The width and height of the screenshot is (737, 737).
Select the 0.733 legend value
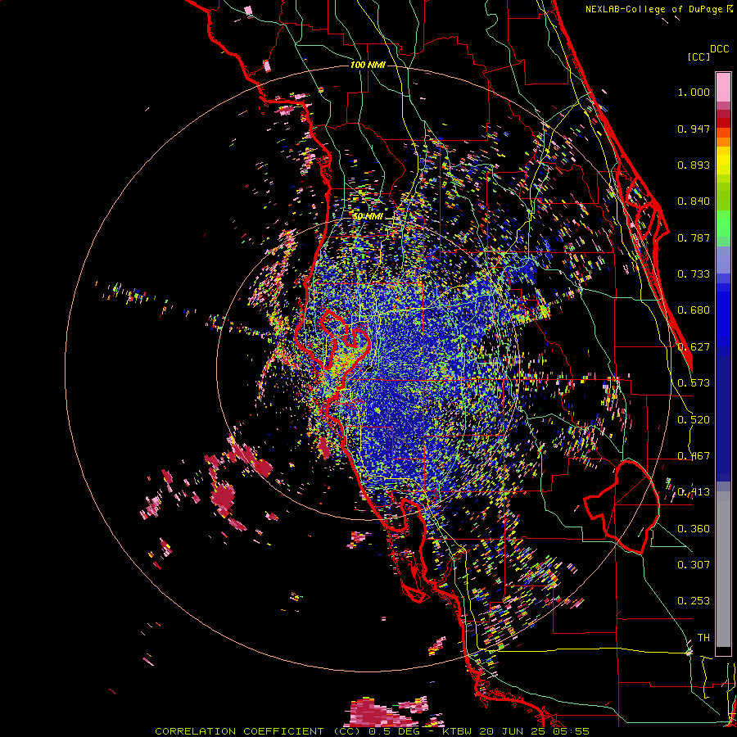[694, 274]
